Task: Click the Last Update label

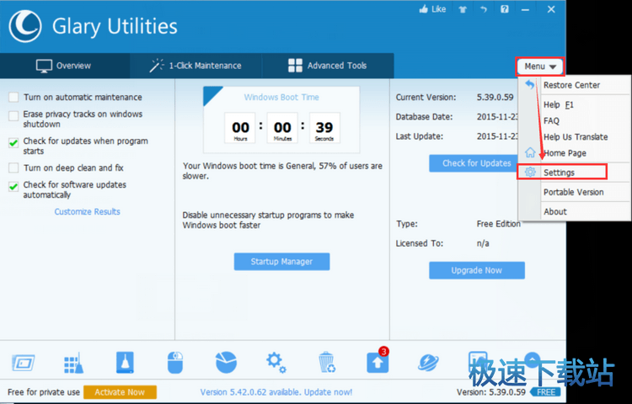Action: (420, 136)
